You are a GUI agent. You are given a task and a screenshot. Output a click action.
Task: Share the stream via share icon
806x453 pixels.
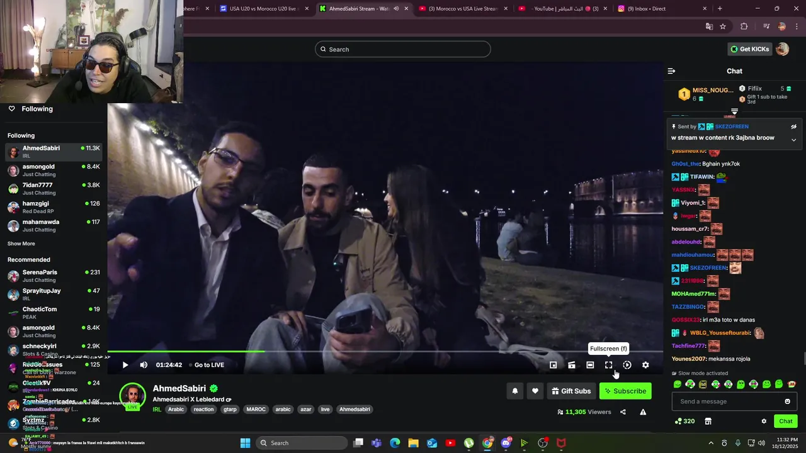coord(623,412)
